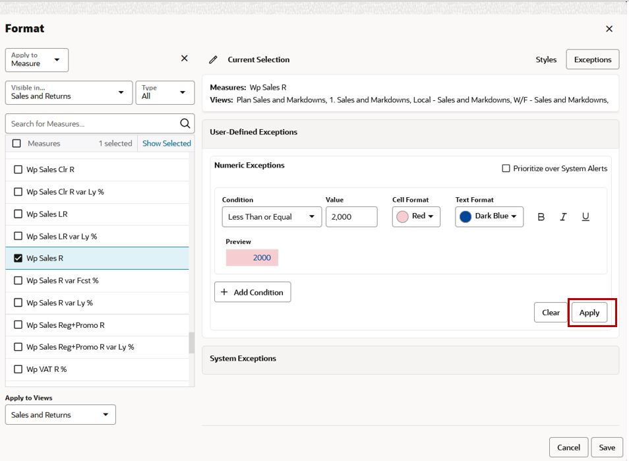Click the X icon next to Apply to Measure
This screenshot has width=629, height=461.
point(185,59)
